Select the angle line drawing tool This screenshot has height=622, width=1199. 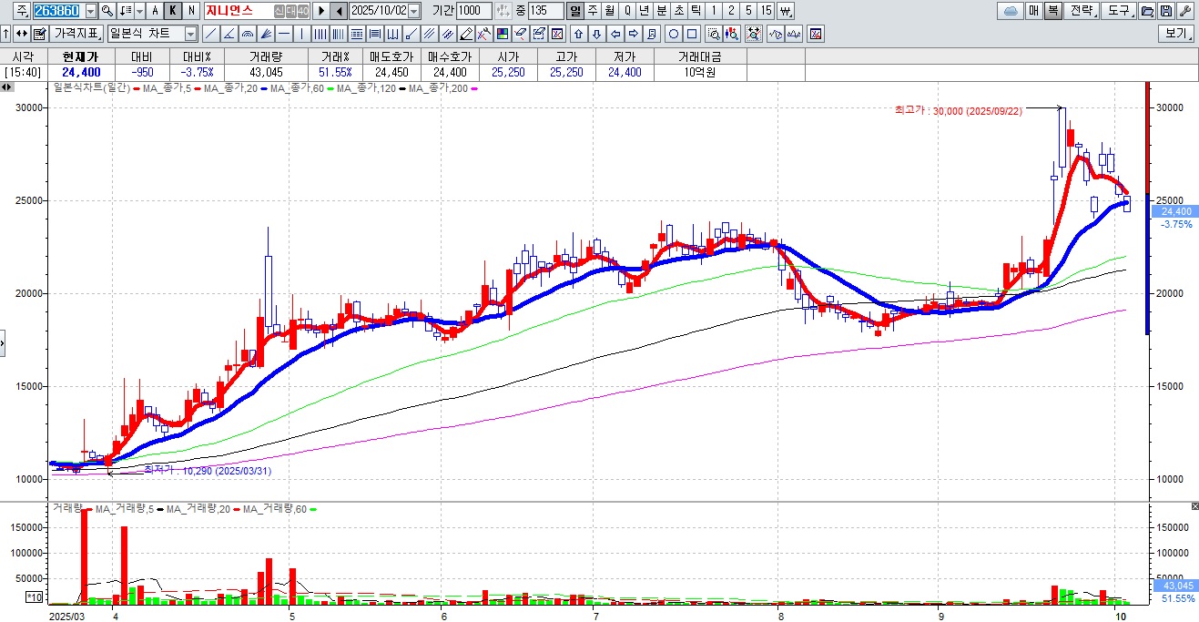click(x=229, y=34)
